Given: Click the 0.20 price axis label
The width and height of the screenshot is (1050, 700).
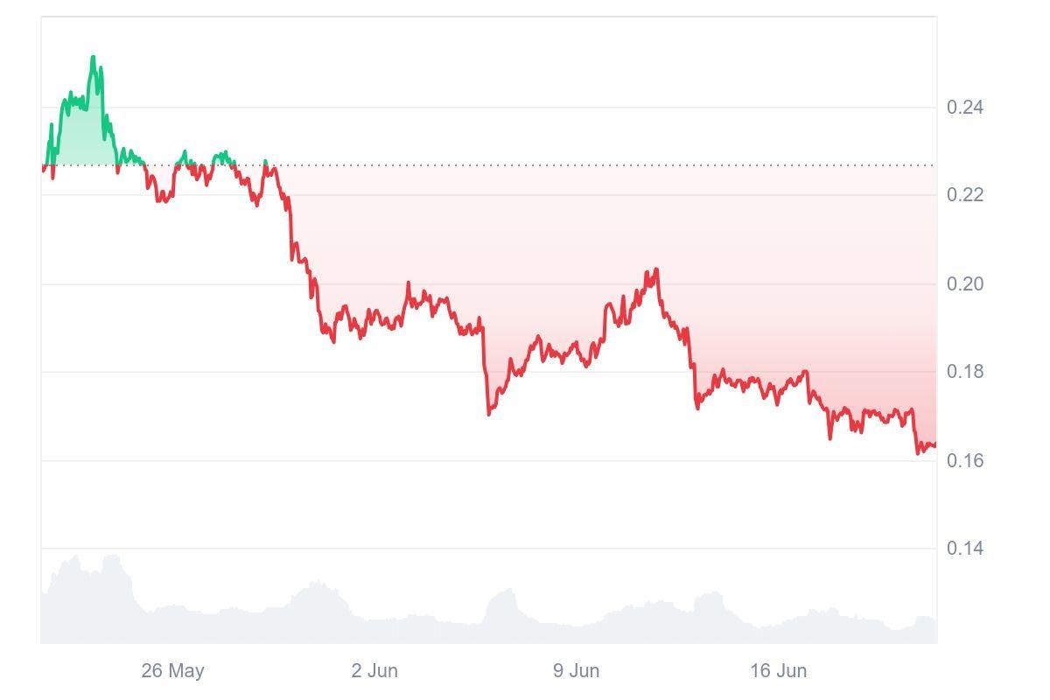Looking at the screenshot, I should [x=965, y=284].
